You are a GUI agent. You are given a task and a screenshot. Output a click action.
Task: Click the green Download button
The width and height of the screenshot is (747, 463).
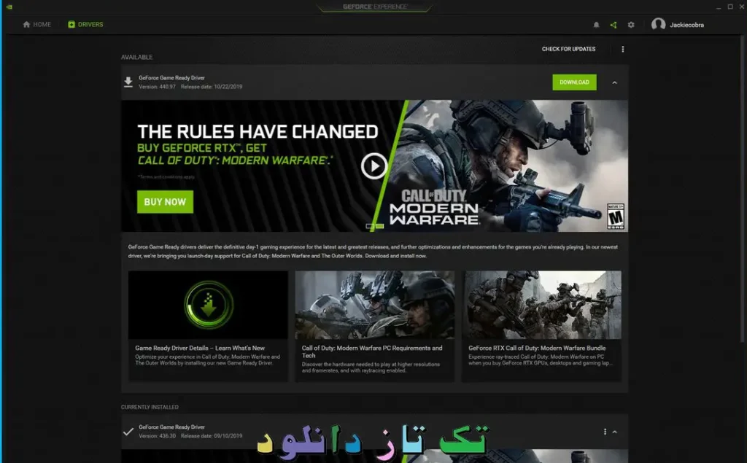[574, 82]
